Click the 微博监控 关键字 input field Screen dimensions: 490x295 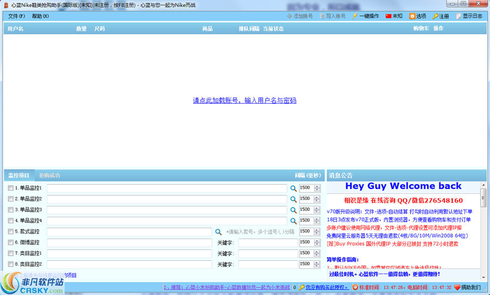(x=268, y=243)
